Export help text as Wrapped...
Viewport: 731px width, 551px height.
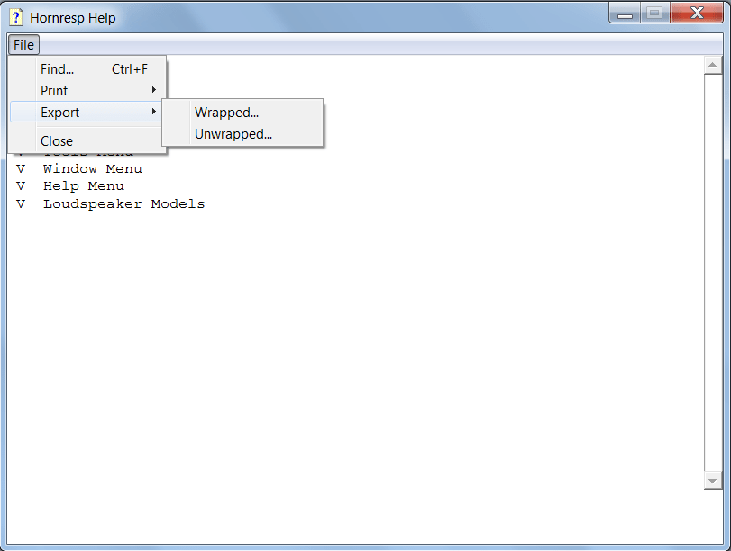(x=242, y=113)
